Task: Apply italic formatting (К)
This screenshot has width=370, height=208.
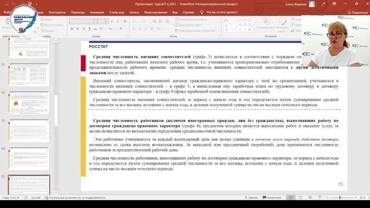Action: click(x=77, y=29)
